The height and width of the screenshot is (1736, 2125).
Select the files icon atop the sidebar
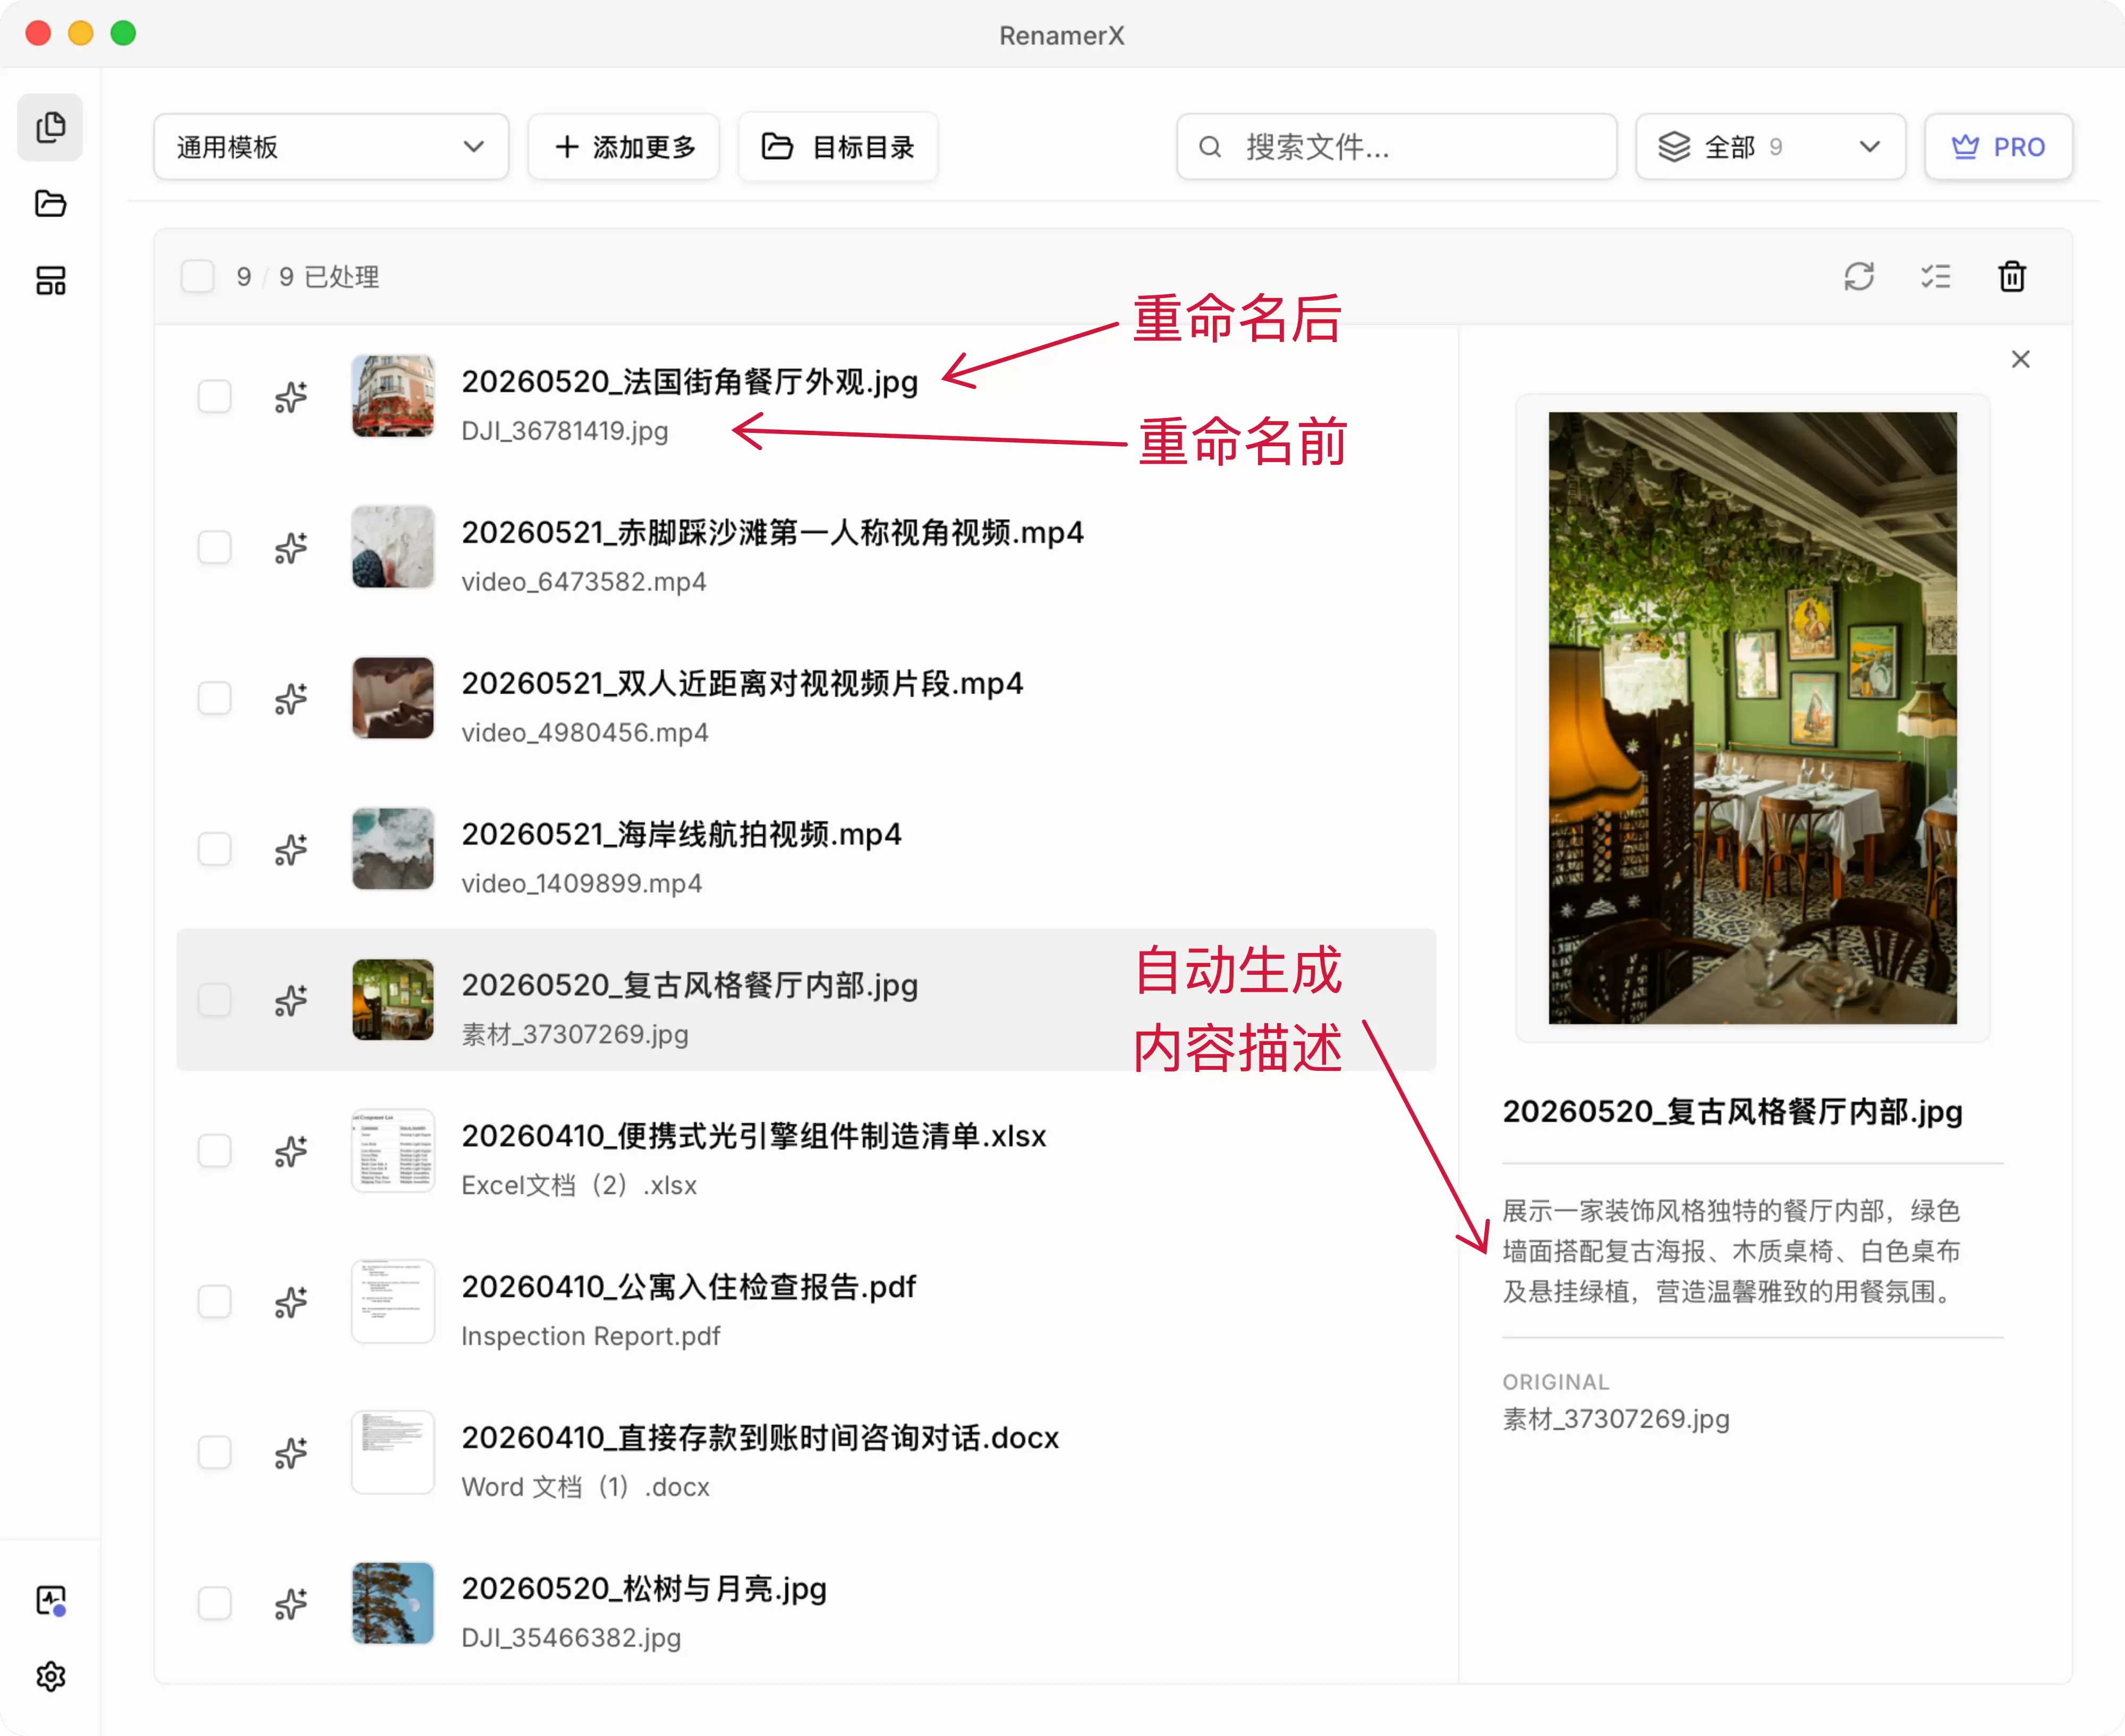coord(50,128)
